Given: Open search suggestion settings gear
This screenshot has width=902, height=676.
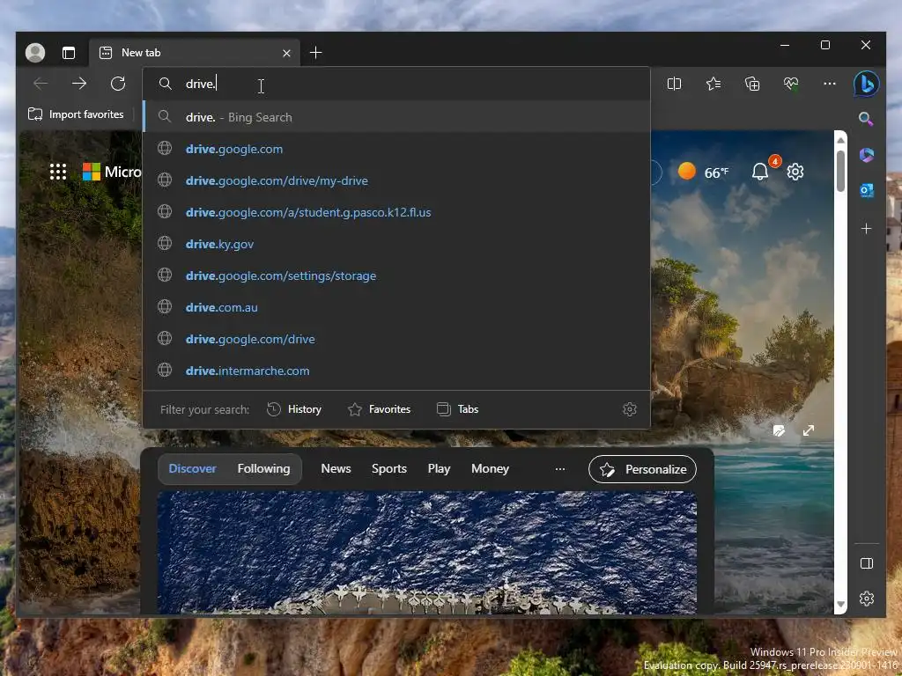Looking at the screenshot, I should pos(629,409).
